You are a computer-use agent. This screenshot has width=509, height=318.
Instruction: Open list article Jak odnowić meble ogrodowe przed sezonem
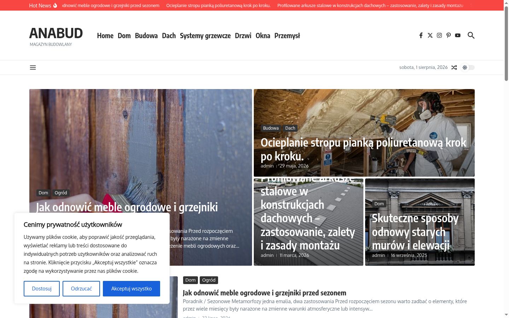tap(264, 293)
